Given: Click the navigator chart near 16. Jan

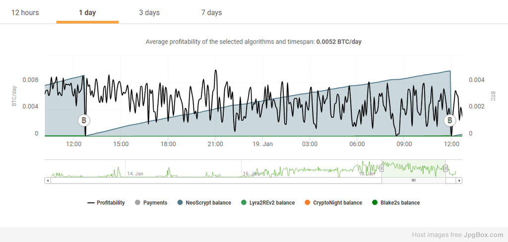Looking at the screenshot, I should point(251,174).
